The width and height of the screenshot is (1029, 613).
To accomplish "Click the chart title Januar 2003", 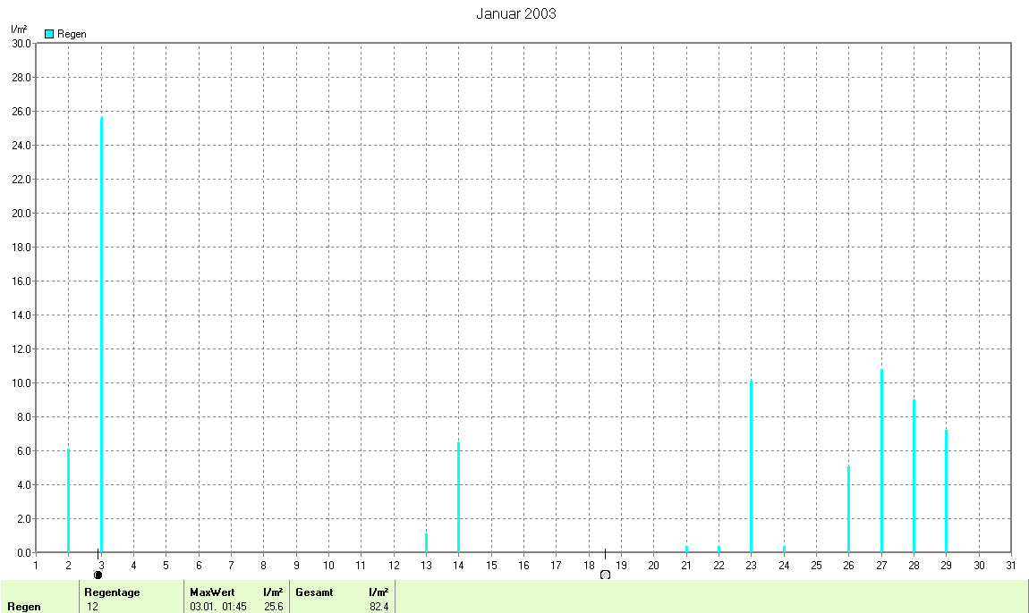I will click(515, 13).
